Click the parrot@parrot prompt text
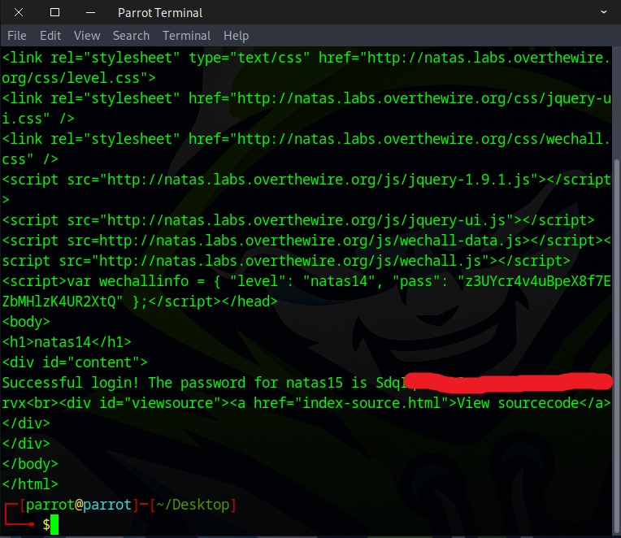This screenshot has height=538, width=621. [x=78, y=505]
